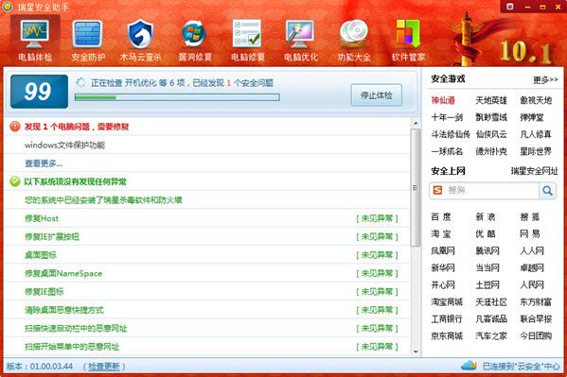The width and height of the screenshot is (567, 377).
Task: Click the Rising app logo in title bar
Action: click(8, 7)
